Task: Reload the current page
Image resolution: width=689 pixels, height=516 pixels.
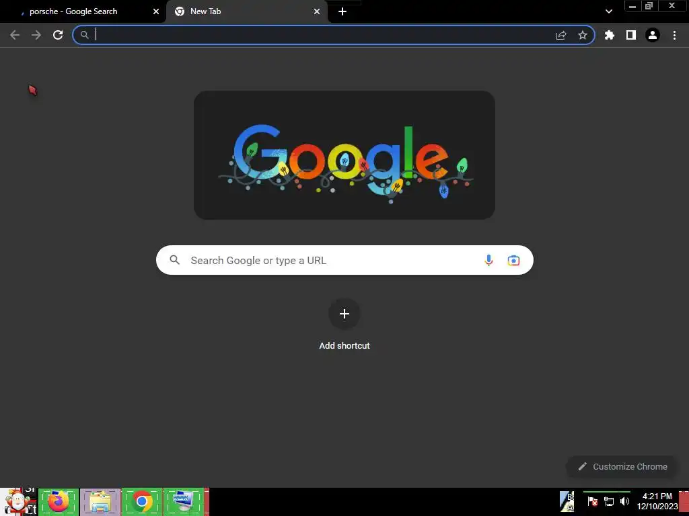Action: point(58,35)
